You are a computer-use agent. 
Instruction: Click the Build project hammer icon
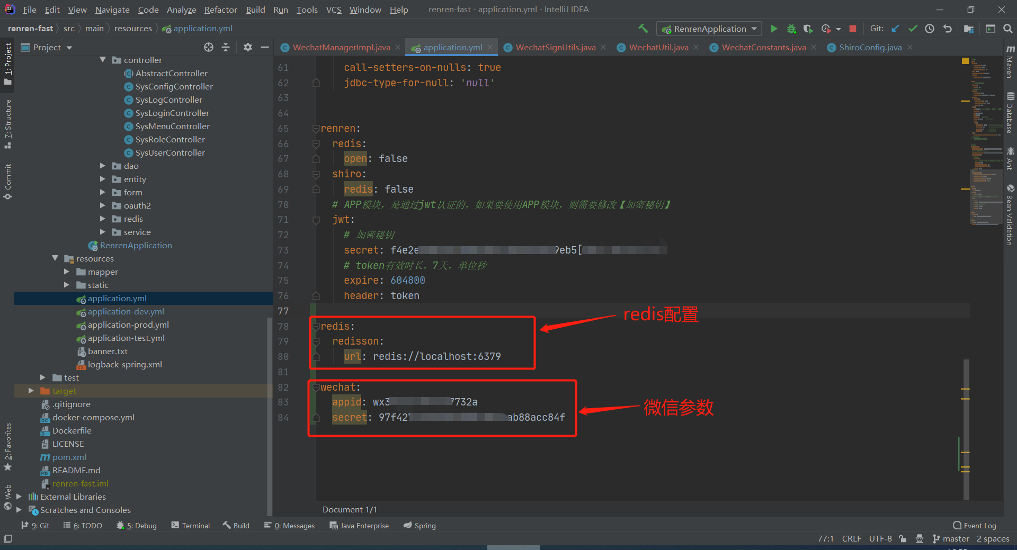coord(643,29)
